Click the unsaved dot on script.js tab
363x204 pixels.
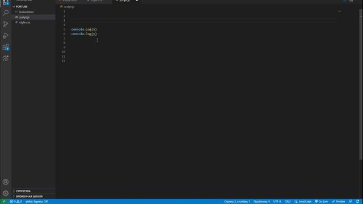[x=137, y=1]
